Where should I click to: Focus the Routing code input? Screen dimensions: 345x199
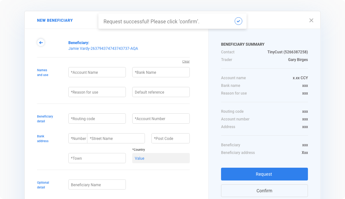[x=97, y=119]
